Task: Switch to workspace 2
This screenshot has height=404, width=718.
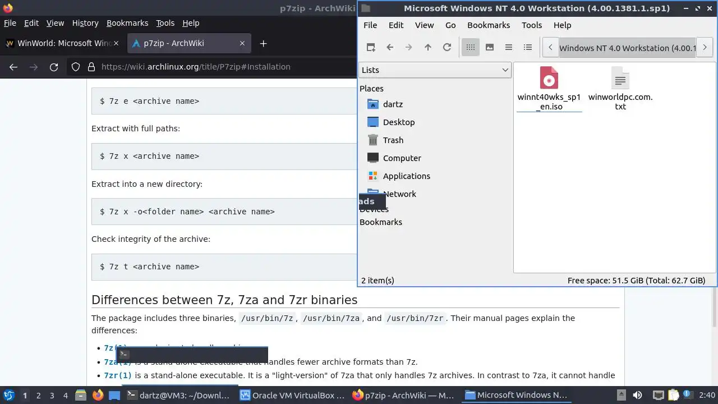Action: (x=39, y=396)
